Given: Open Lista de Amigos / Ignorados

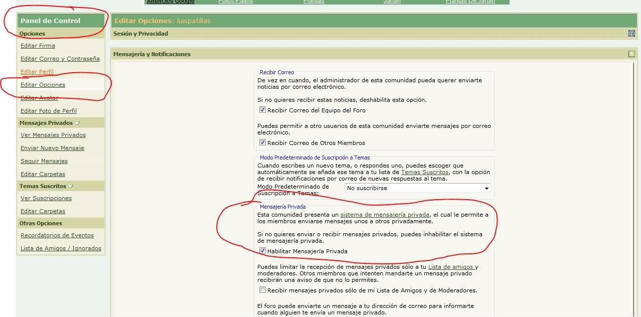Looking at the screenshot, I should [x=61, y=248].
